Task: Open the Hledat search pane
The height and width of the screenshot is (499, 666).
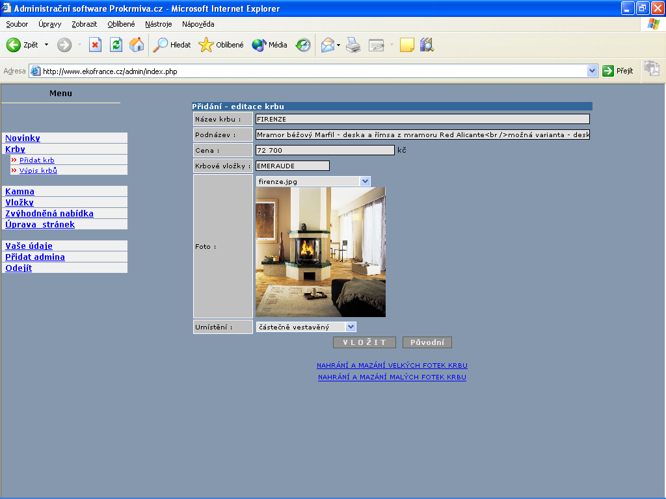Action: [172, 45]
